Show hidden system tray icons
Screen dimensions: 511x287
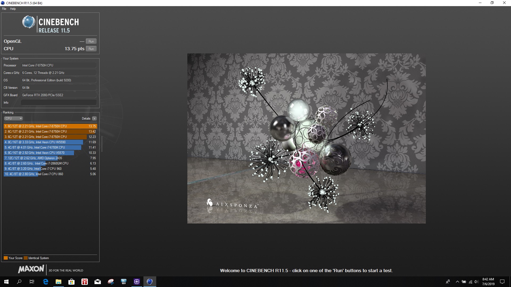pyautogui.click(x=458, y=282)
